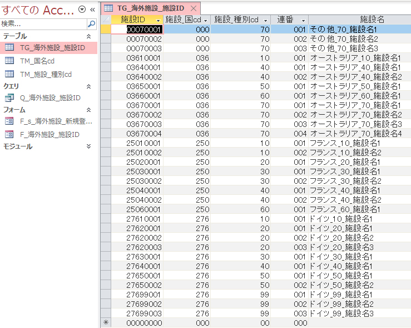Click the フランス_60_施設名1 cell
Viewport: 411px width, 328px height.
coord(356,209)
